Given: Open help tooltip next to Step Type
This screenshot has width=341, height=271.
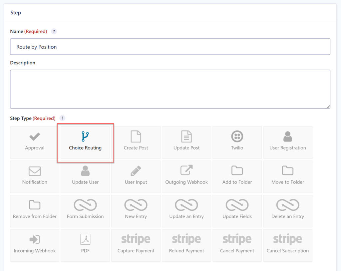Looking at the screenshot, I should click(62, 118).
